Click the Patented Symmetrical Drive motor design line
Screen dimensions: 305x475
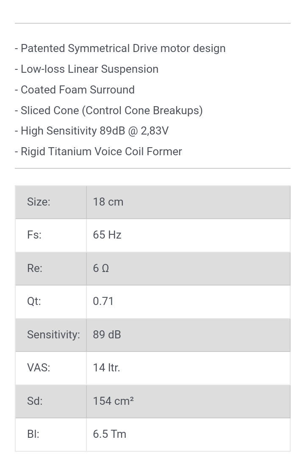tap(120, 49)
